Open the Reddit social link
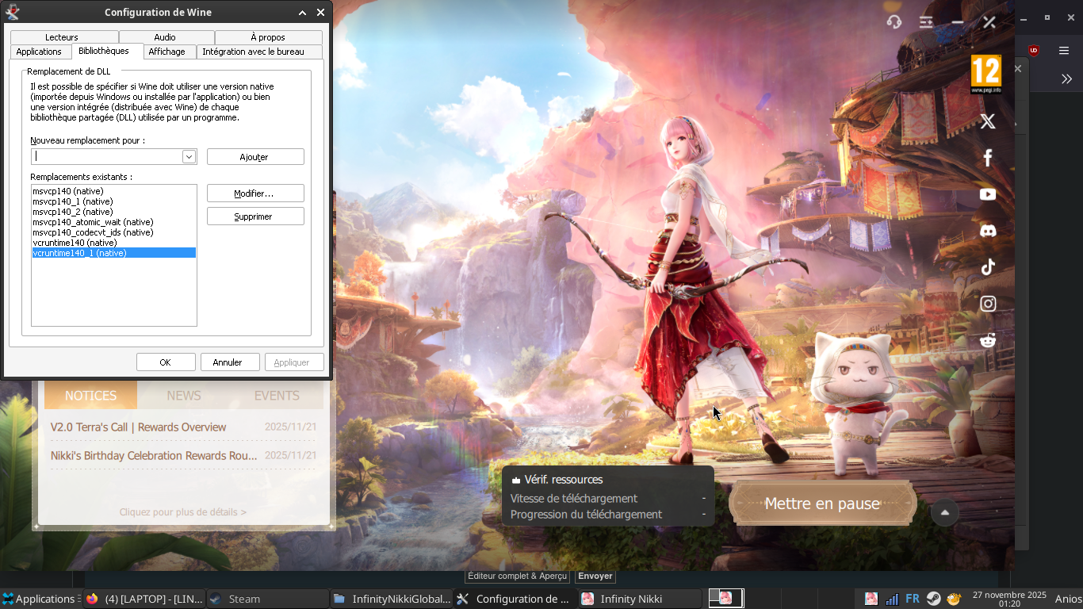This screenshot has width=1083, height=609. point(988,340)
